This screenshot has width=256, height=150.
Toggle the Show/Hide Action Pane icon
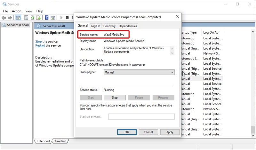[x=53, y=18]
